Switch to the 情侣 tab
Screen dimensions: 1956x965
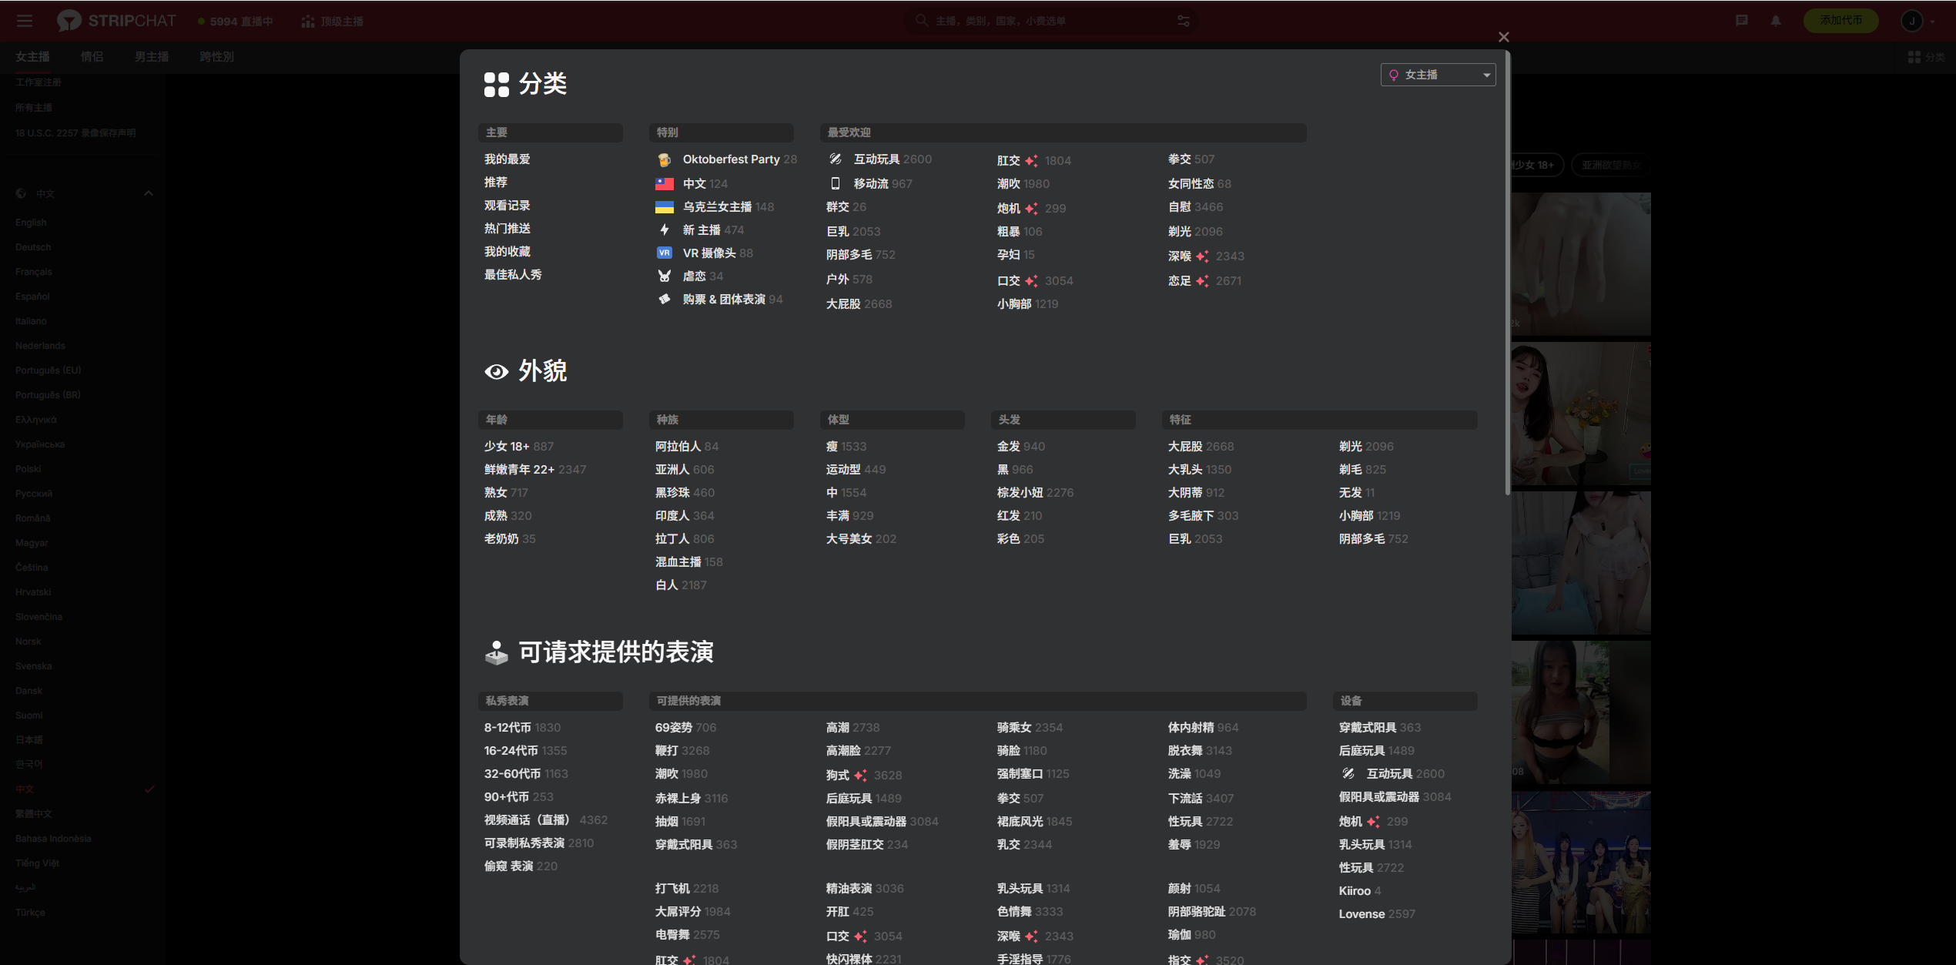92,57
